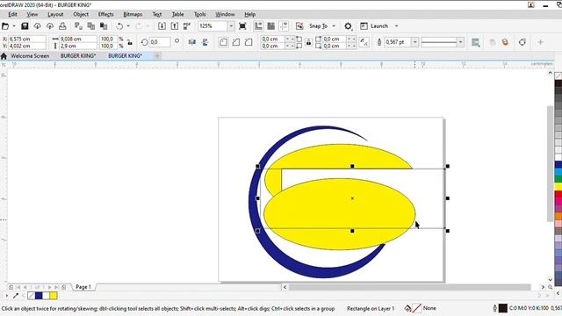
Task: Toggle the show rulers button
Action: [x=258, y=26]
